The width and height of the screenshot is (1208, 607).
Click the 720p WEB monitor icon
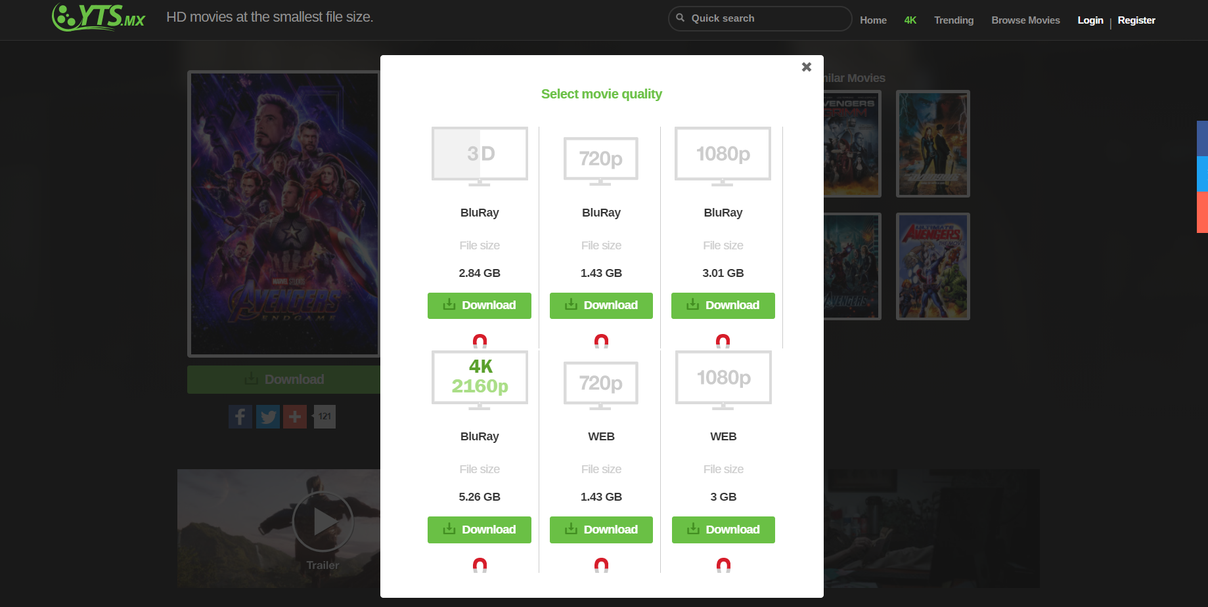tap(601, 385)
